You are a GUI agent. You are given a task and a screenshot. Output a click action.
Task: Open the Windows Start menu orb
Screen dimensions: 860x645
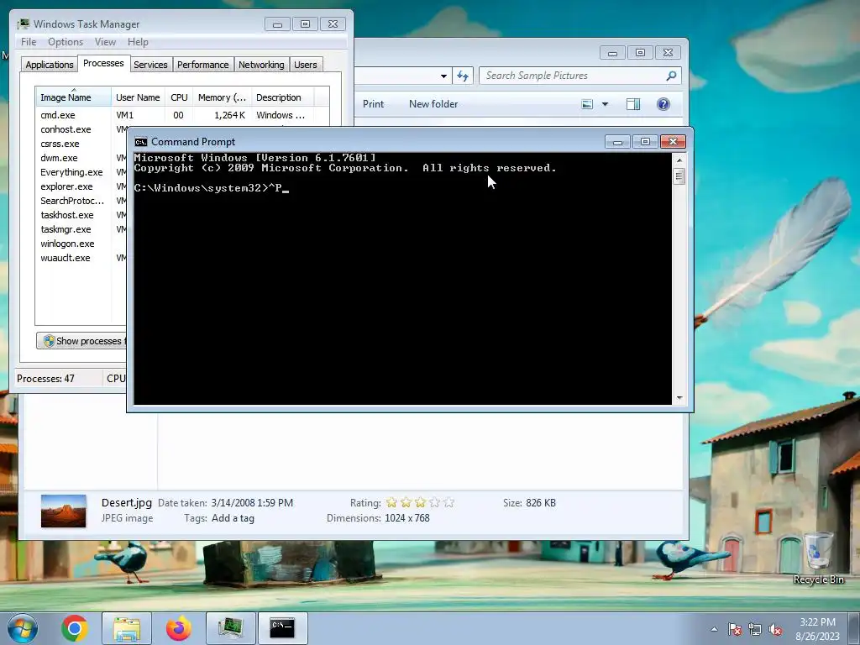click(x=23, y=628)
